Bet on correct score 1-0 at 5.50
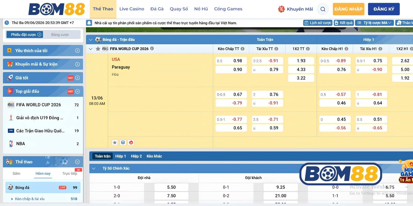 171,187
